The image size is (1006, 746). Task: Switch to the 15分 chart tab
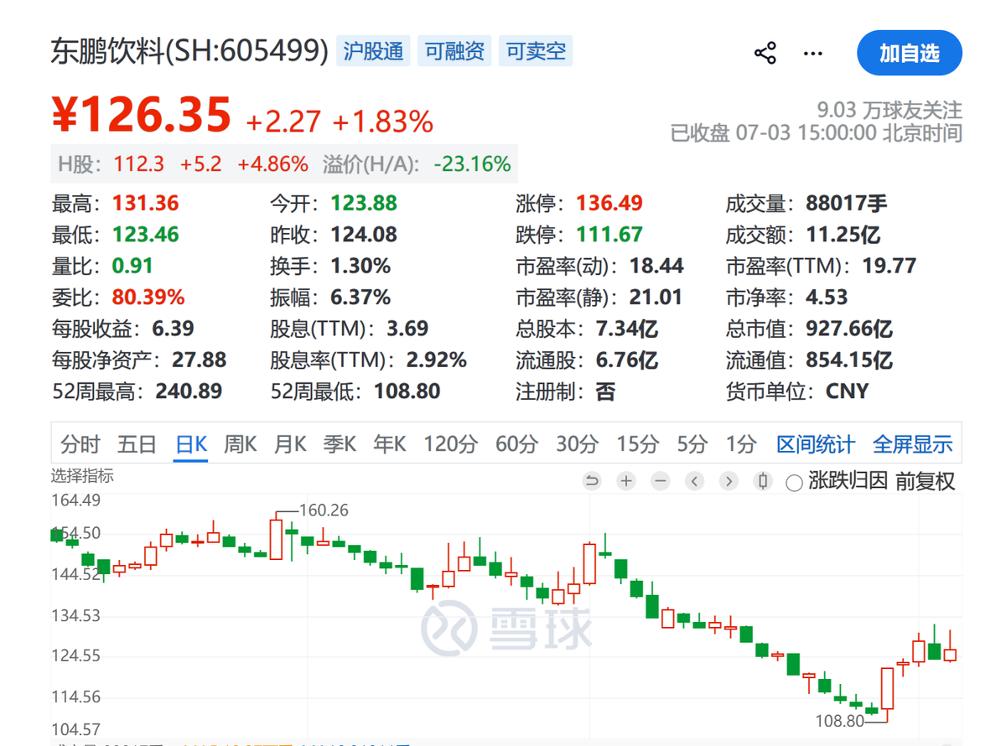coord(638,443)
